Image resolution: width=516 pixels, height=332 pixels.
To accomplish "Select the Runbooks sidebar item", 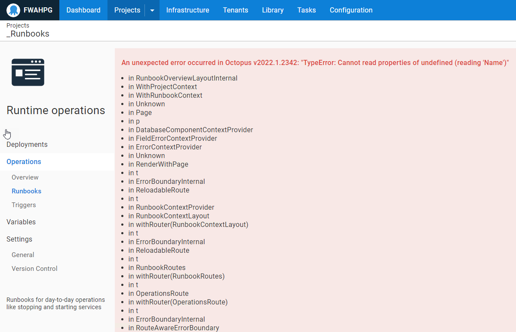I will (x=27, y=191).
